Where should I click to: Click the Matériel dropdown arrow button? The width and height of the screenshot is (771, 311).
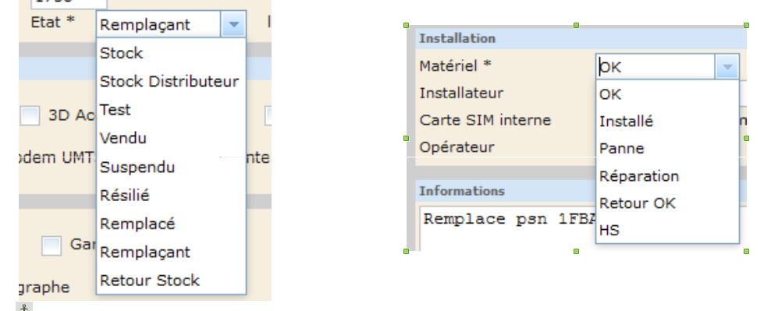point(727,67)
